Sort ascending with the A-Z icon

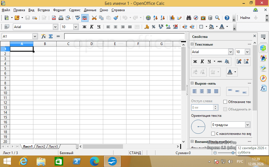[x=155, y=18]
